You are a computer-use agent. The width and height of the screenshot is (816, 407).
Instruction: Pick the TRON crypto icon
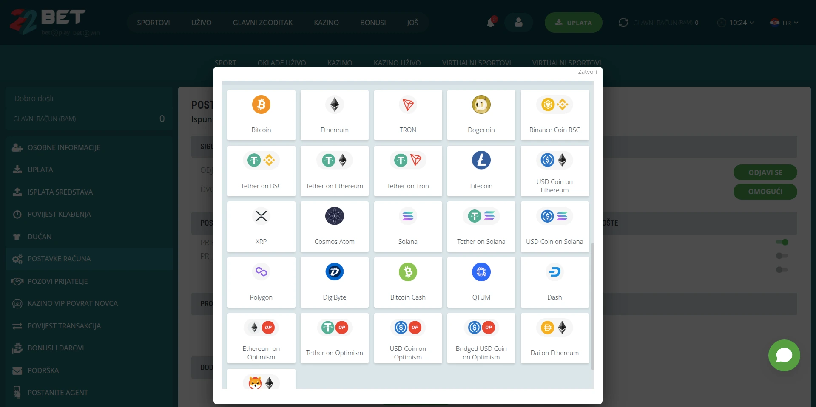(407, 105)
